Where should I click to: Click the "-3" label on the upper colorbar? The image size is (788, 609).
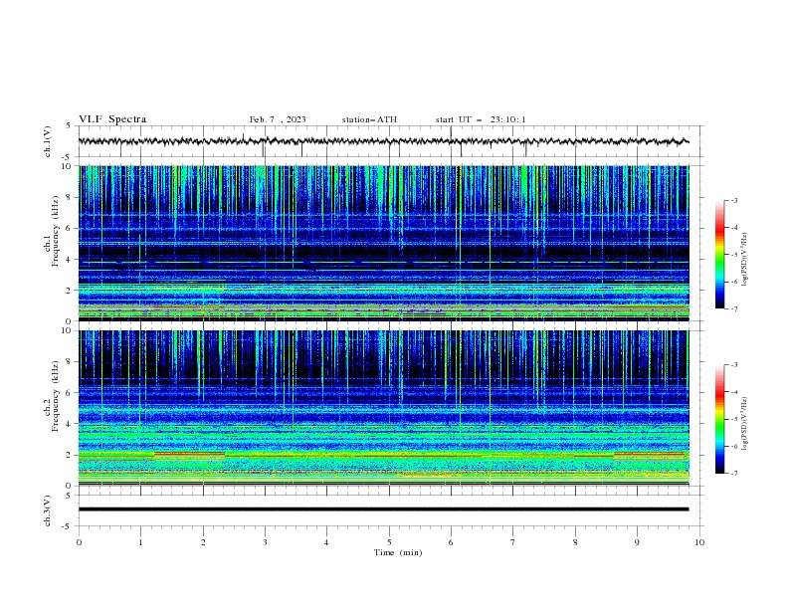[x=734, y=200]
